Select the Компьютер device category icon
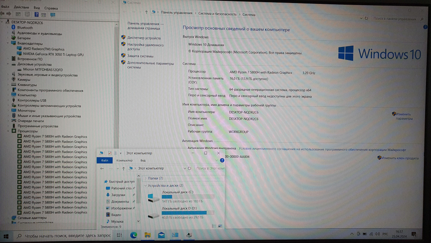Screen dimensions: 431x243 click(x=13, y=95)
